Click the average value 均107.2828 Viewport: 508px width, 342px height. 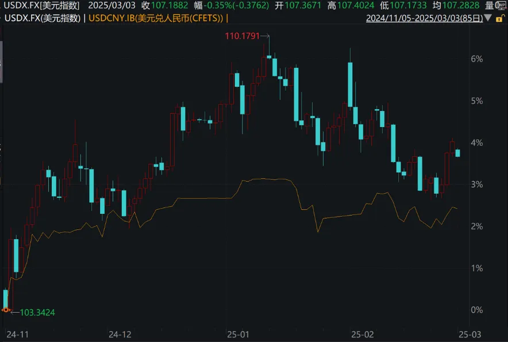[456, 5]
